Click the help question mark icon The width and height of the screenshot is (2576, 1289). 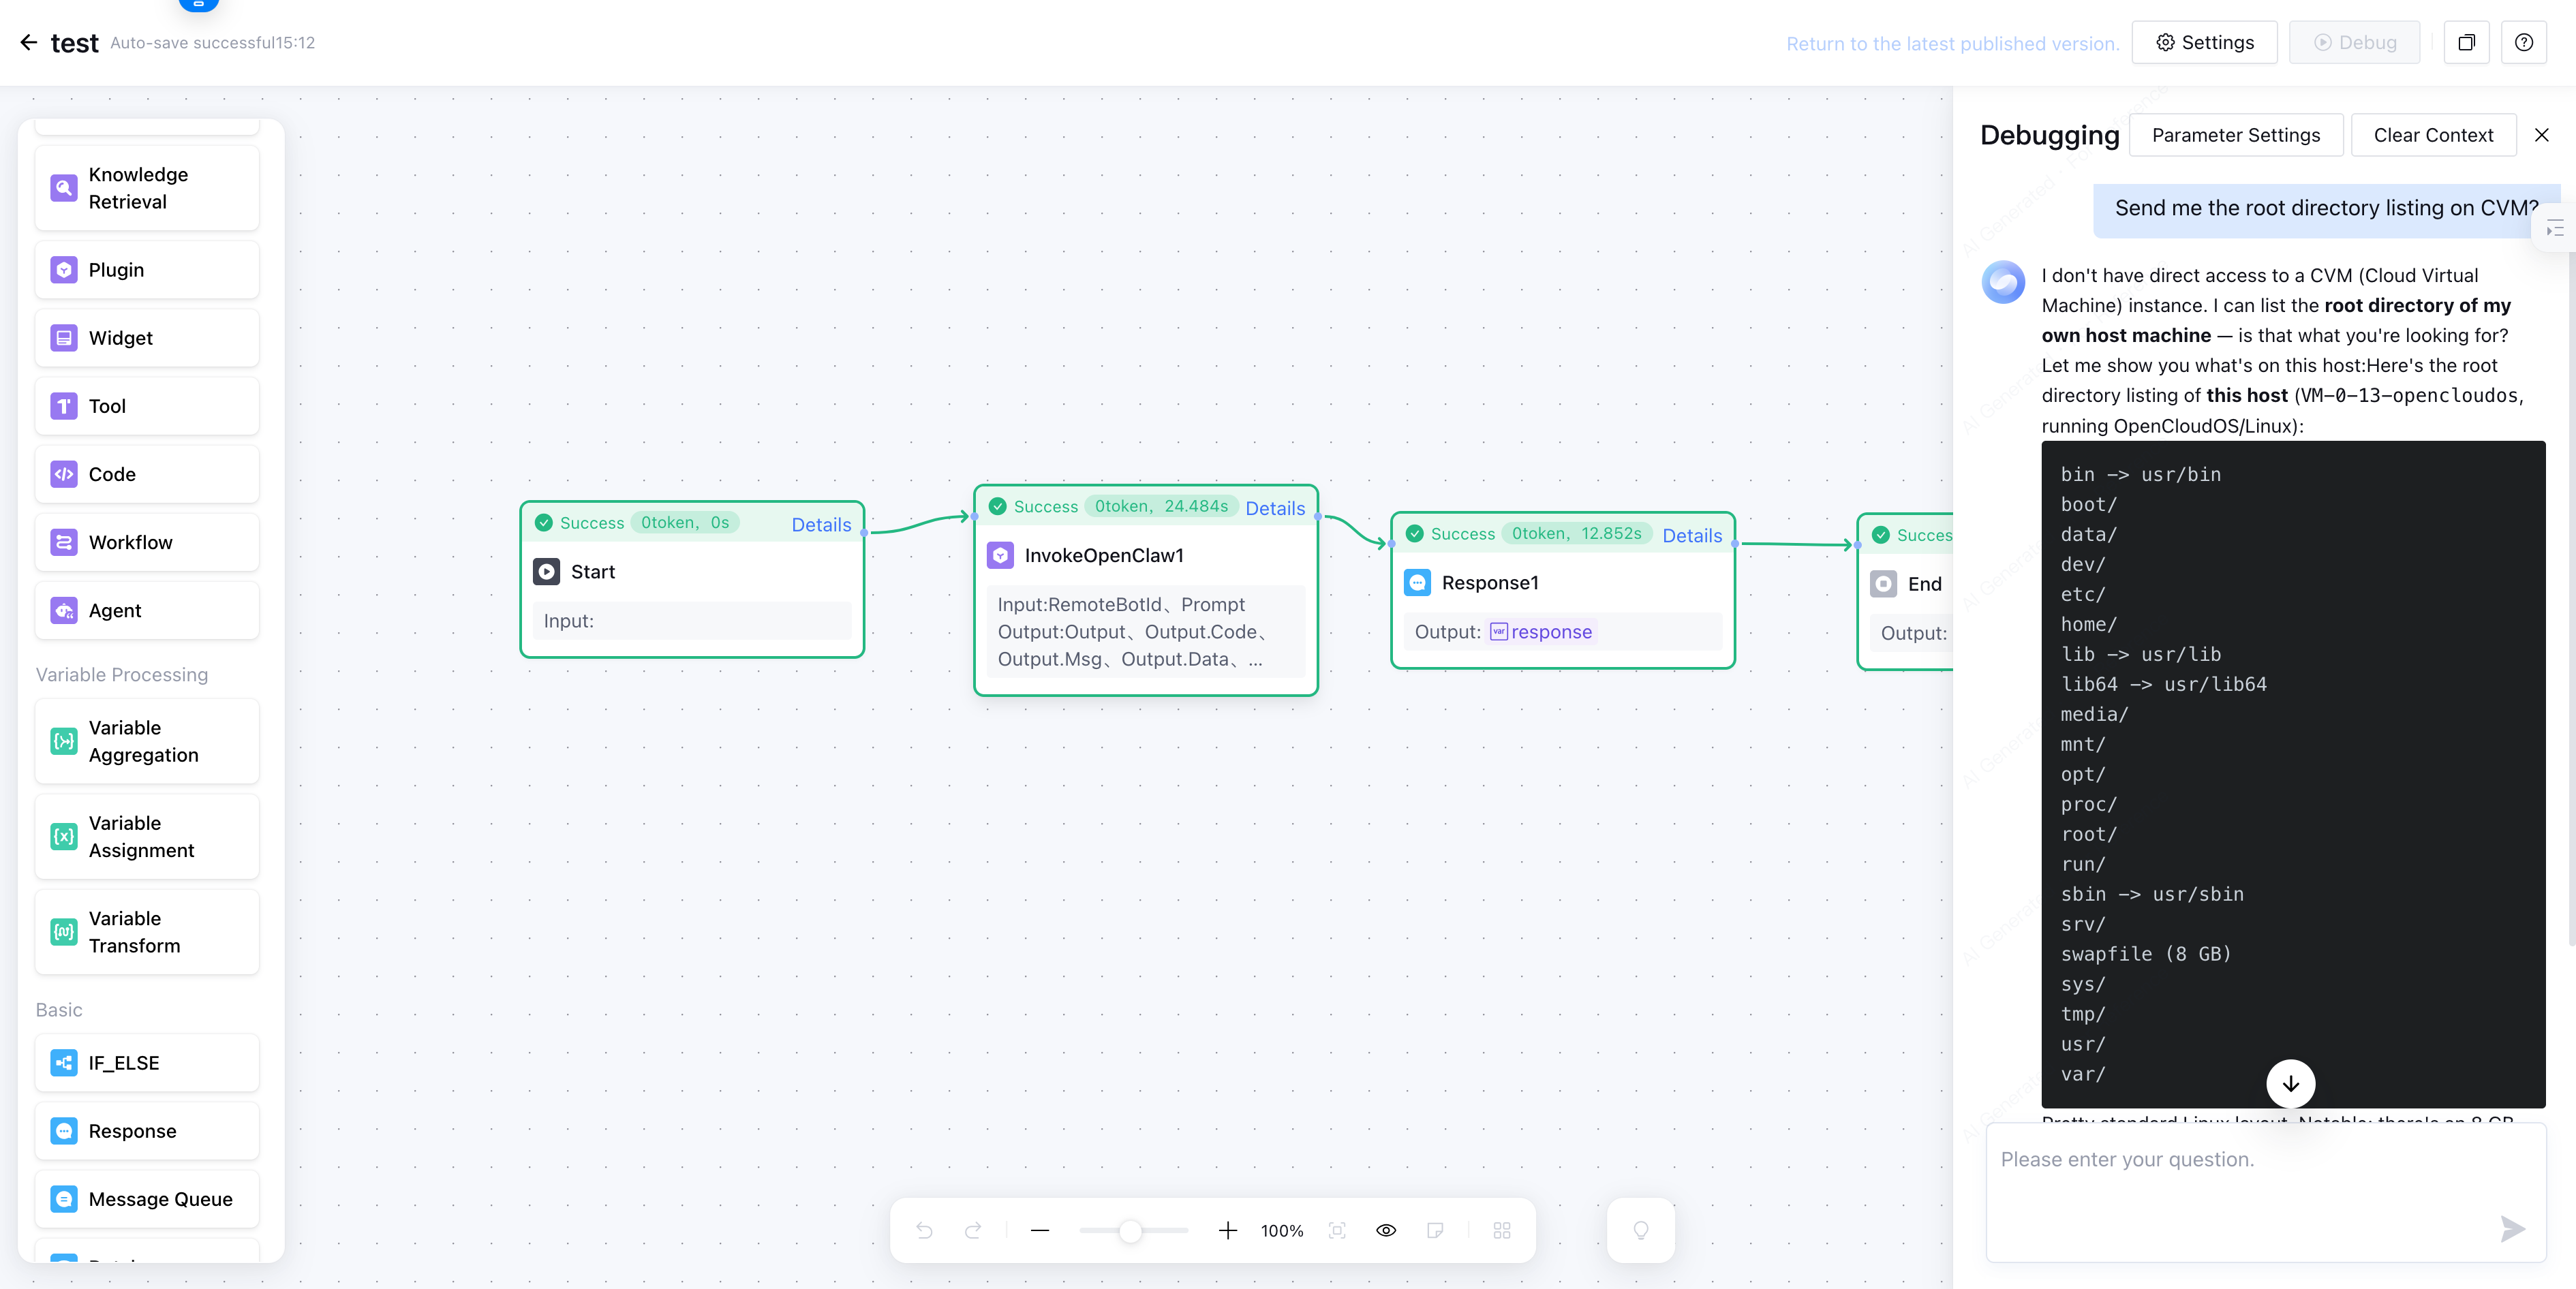pyautogui.click(x=2523, y=43)
